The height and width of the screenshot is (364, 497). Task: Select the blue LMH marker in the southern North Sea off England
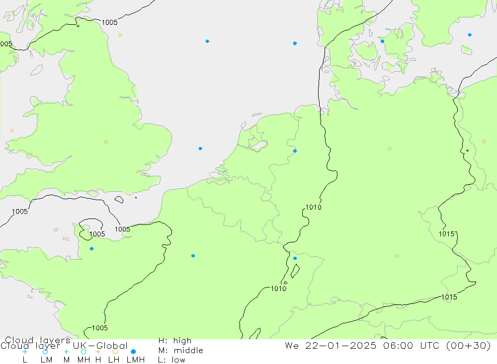(200, 148)
